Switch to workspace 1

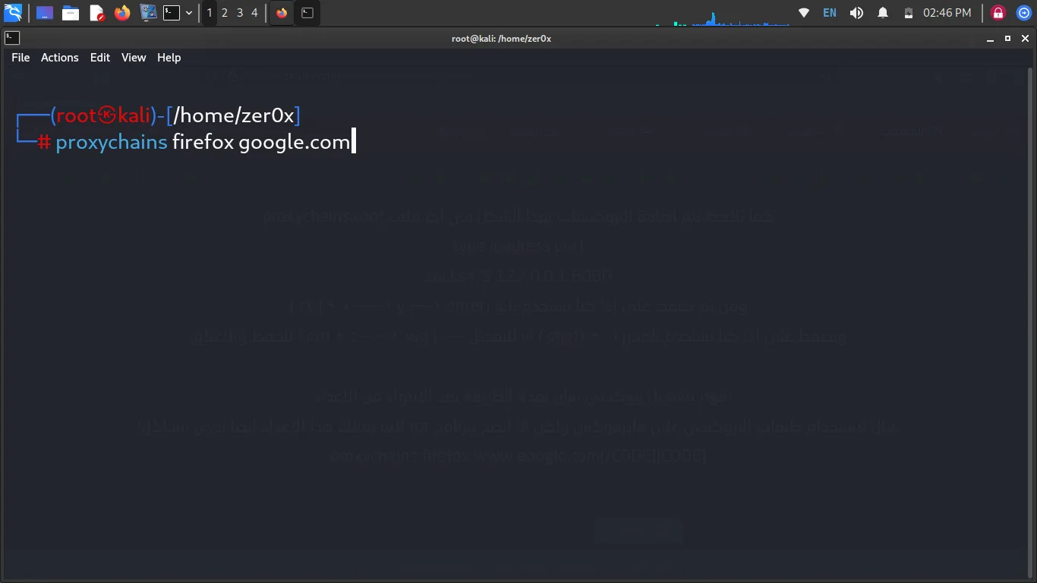click(210, 13)
